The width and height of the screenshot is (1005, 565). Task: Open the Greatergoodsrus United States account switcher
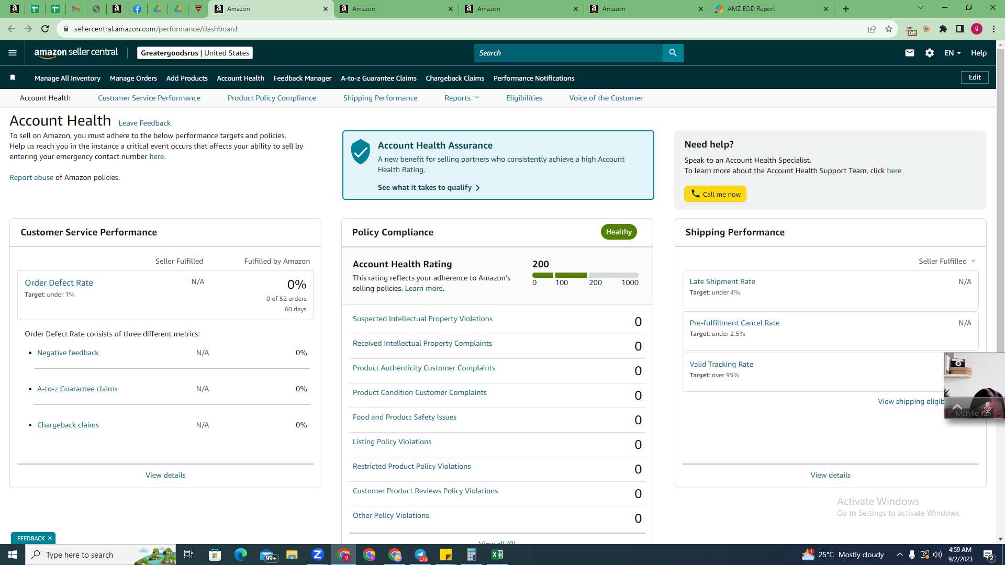pos(195,53)
